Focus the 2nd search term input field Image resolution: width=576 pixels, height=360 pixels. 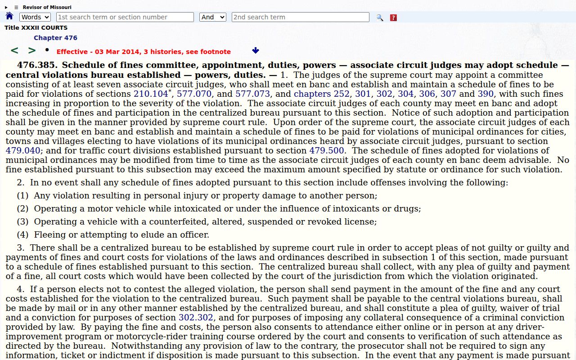pos(301,17)
